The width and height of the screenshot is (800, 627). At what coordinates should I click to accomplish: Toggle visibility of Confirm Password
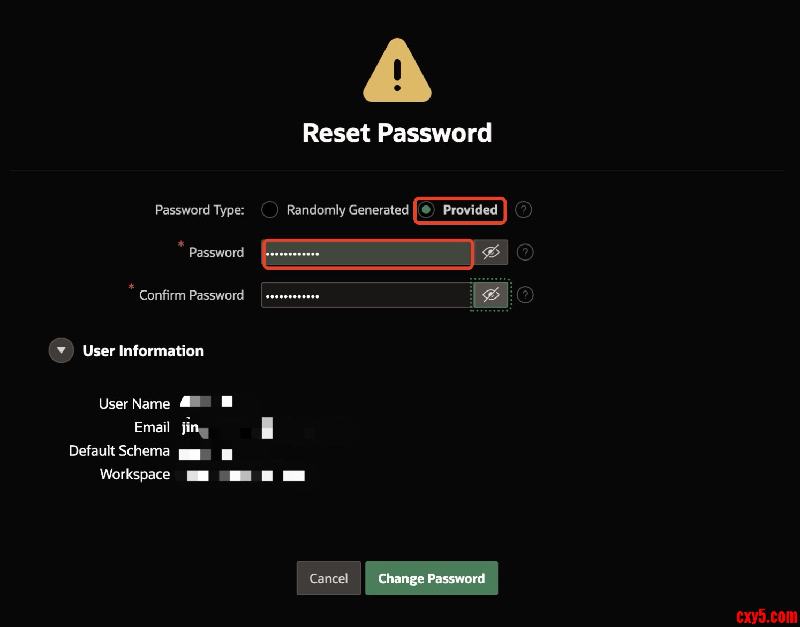coord(490,295)
